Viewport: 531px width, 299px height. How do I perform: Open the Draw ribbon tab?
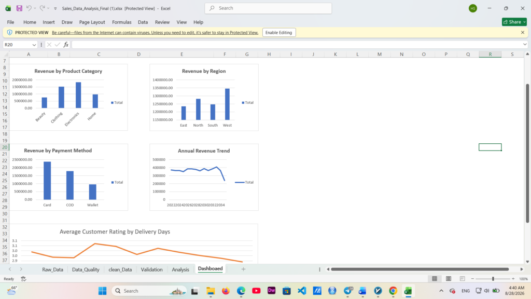coord(67,22)
